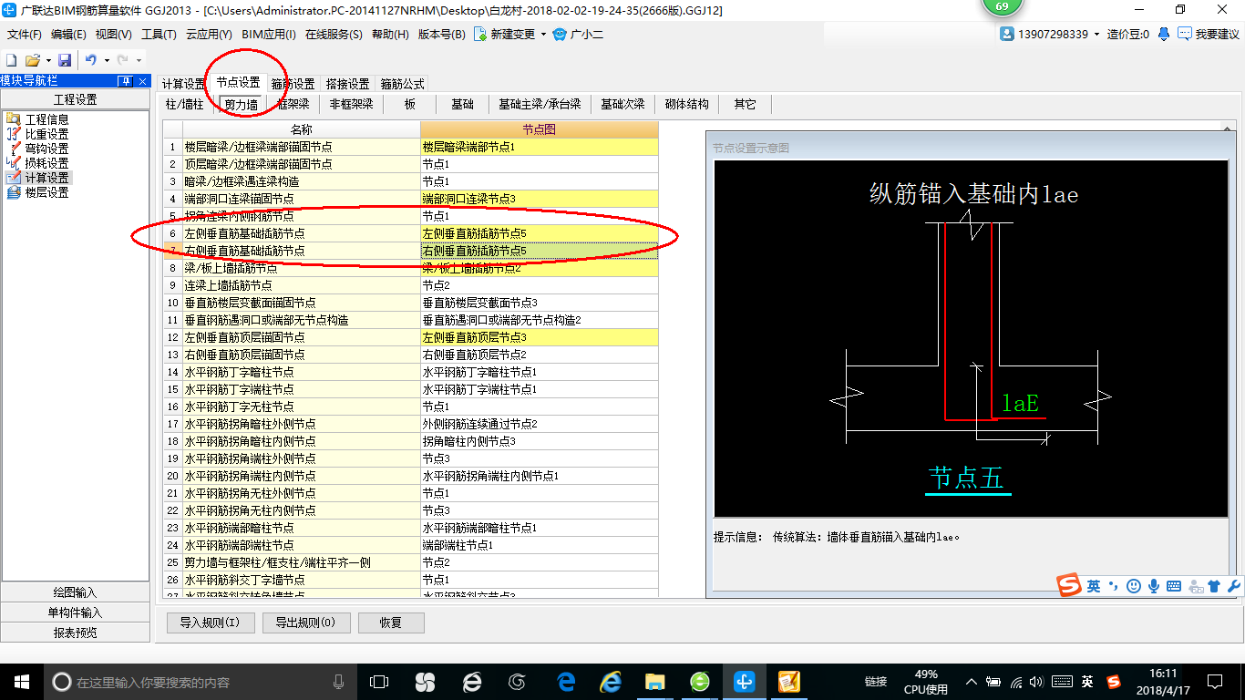Select 弯钩设置 in navigation tree
1245x700 pixels.
point(46,149)
